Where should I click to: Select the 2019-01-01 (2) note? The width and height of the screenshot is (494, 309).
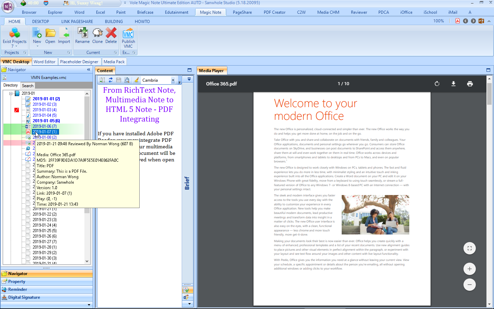pos(46,99)
